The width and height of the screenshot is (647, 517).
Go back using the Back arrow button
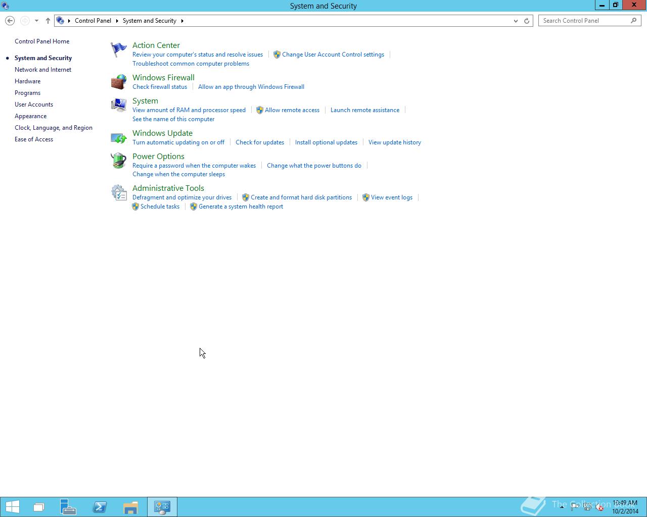coord(10,21)
